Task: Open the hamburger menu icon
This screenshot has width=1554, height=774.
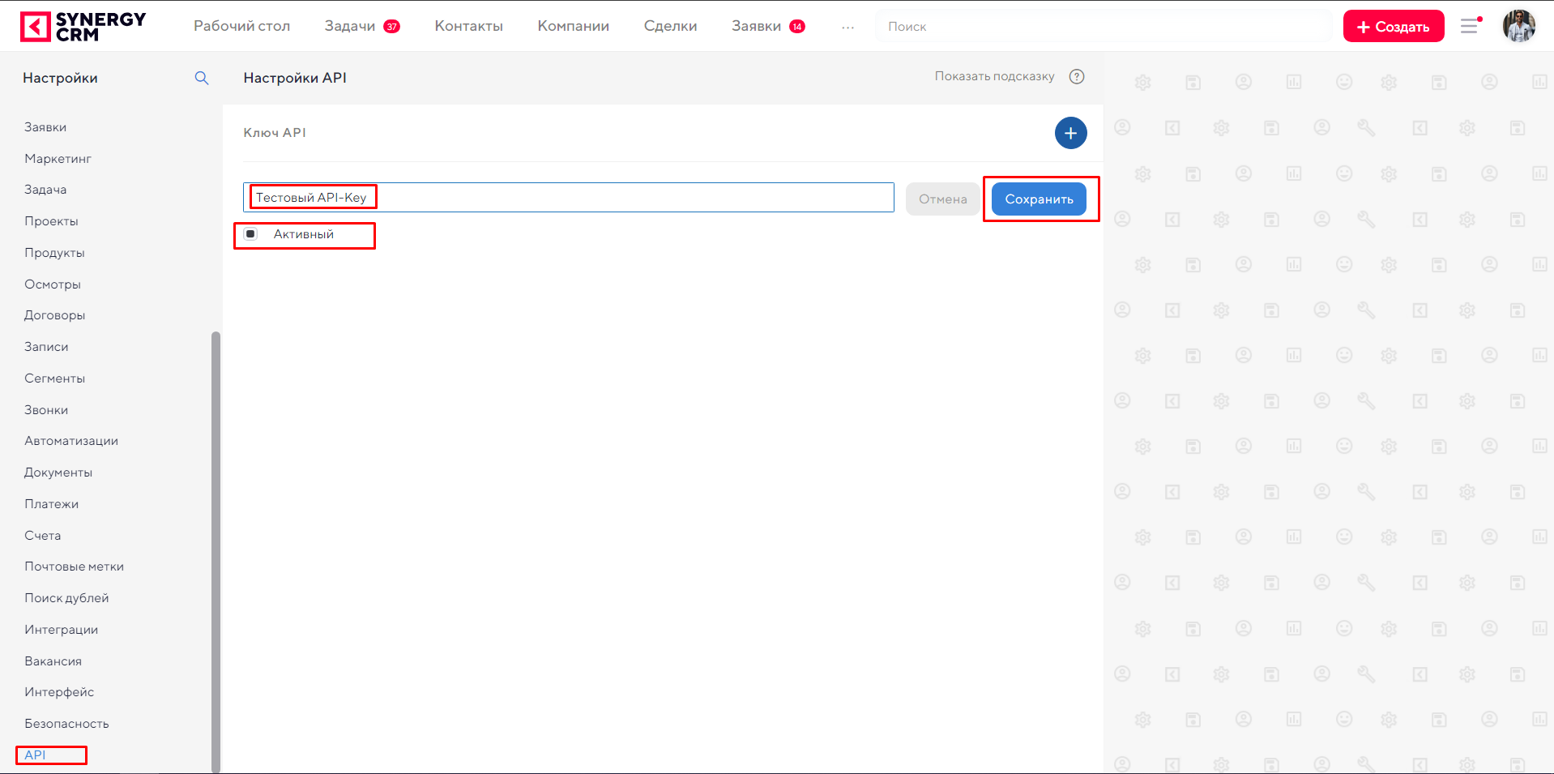Action: click(x=1470, y=26)
